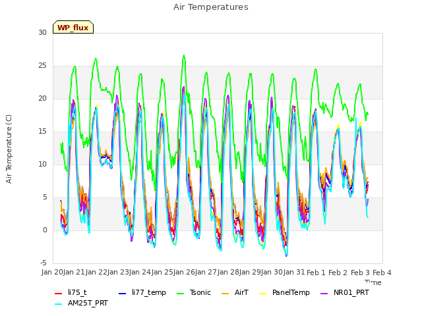Click the Air Temperature (C) axis label
The height and width of the screenshot is (316, 422).
point(9,149)
